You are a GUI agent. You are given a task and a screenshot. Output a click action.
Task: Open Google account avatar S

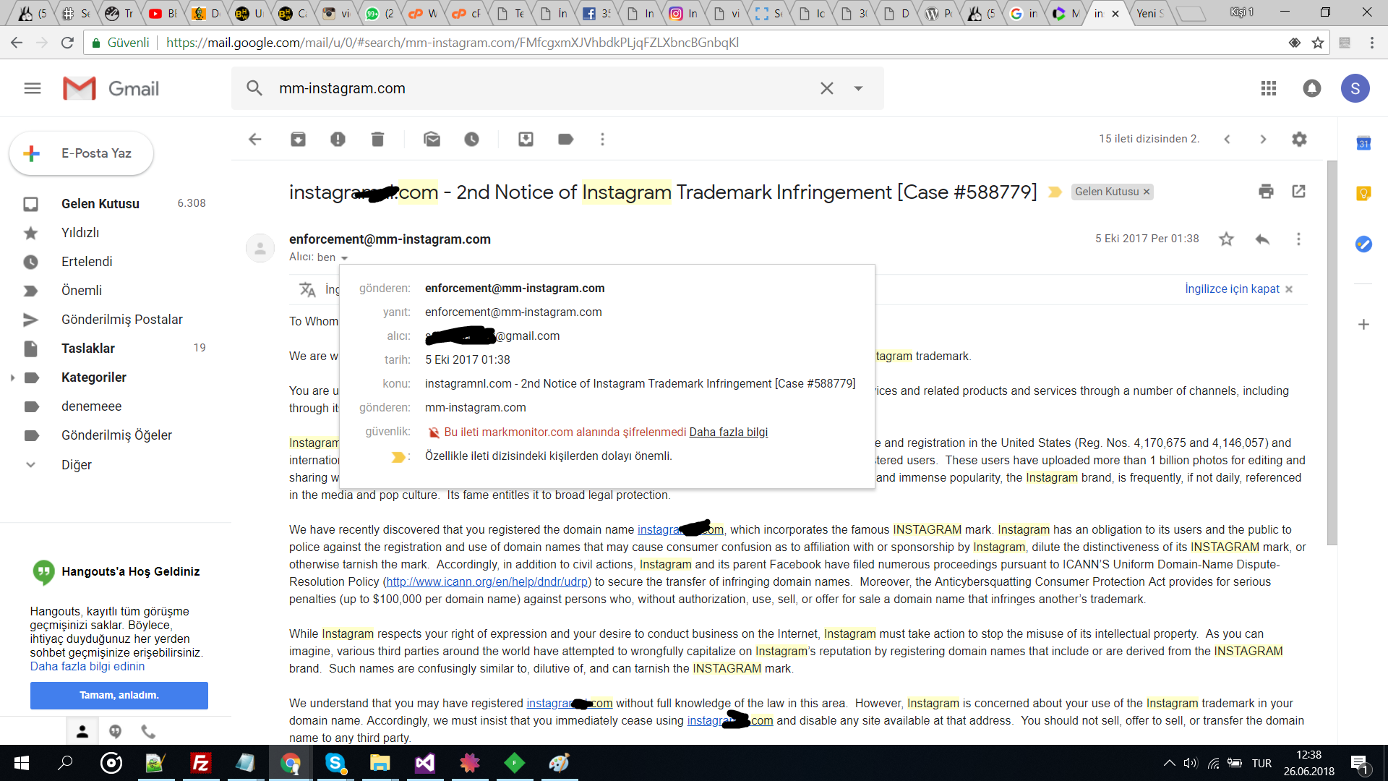click(1355, 88)
